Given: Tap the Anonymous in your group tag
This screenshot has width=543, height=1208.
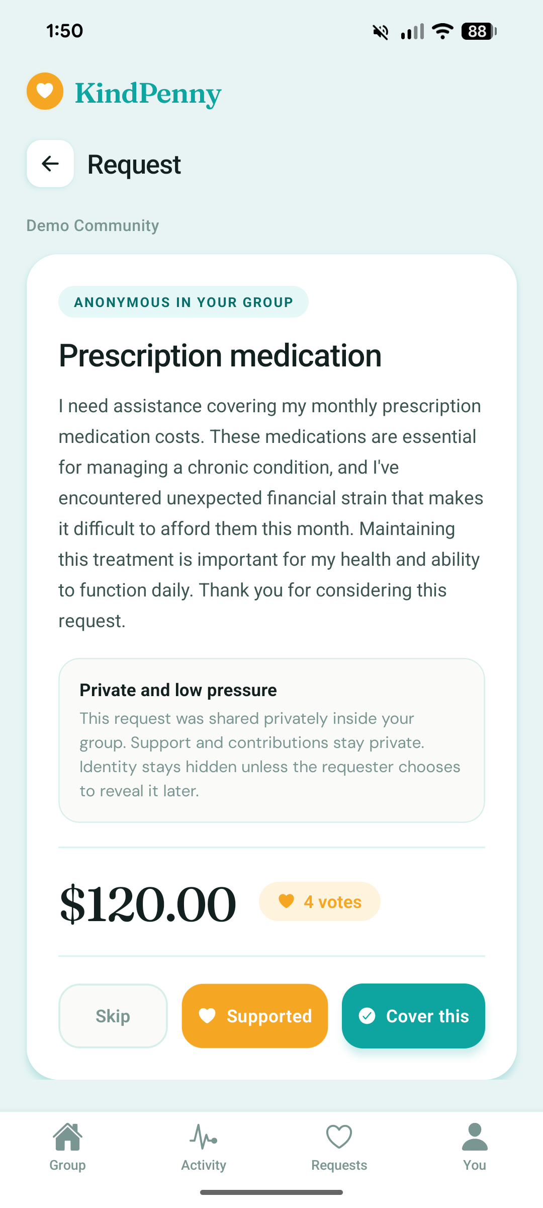Looking at the screenshot, I should [x=184, y=302].
